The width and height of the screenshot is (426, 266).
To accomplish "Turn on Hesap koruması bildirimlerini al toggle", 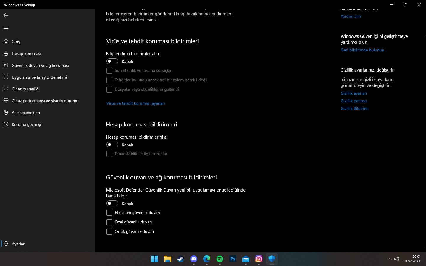I will point(112,145).
